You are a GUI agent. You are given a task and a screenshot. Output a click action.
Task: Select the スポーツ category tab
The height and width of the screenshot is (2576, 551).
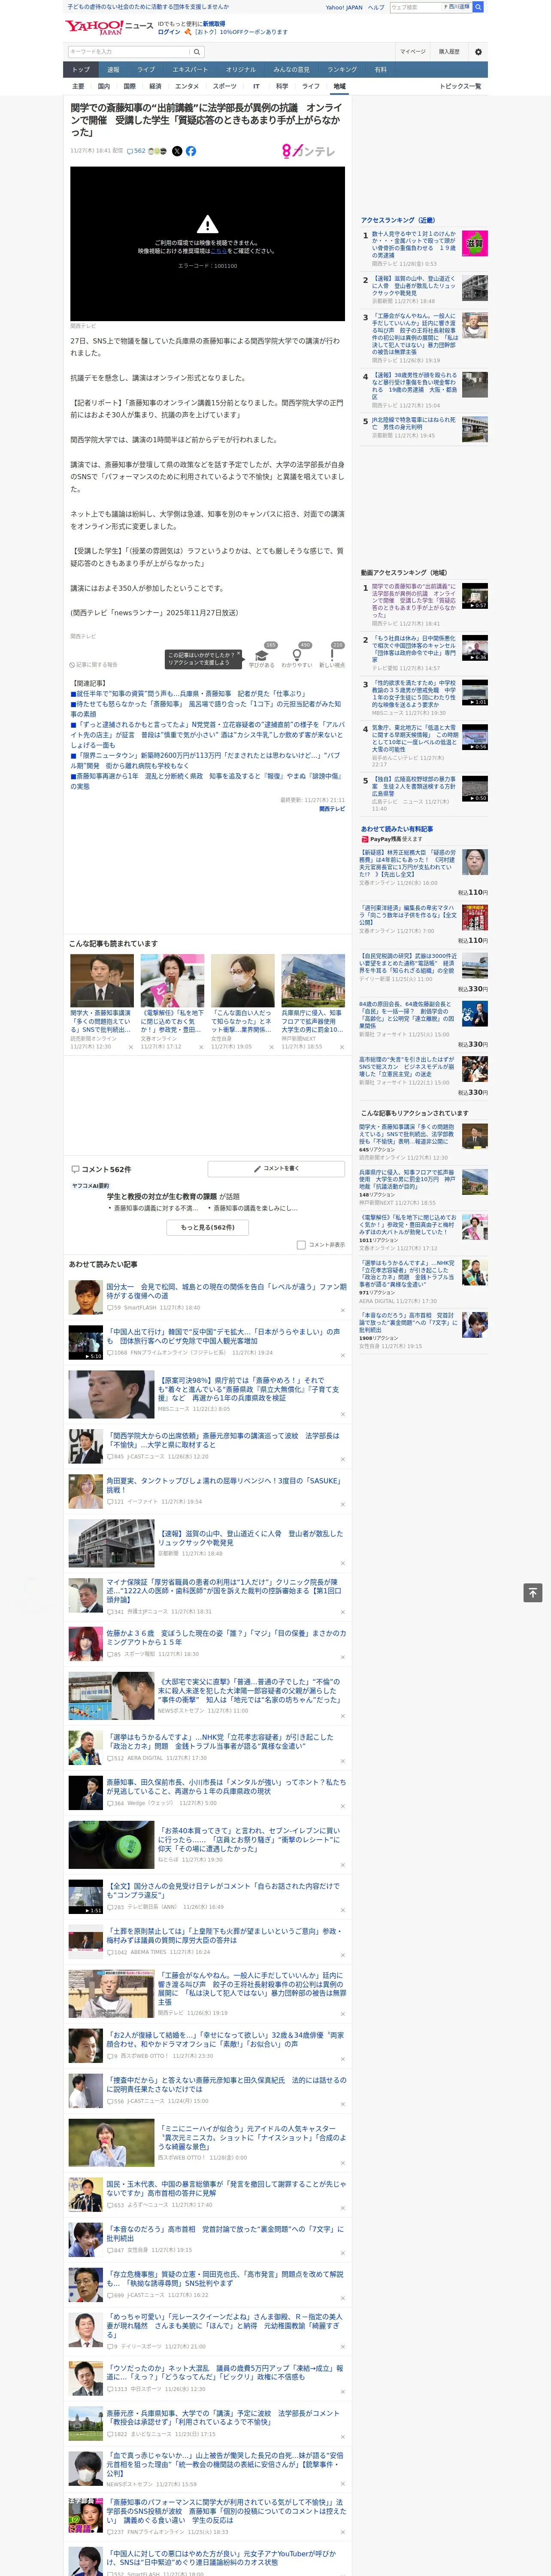coord(225,86)
